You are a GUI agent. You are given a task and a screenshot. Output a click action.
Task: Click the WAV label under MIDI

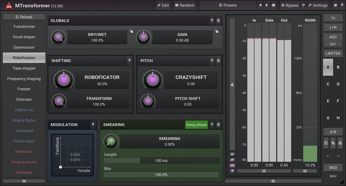333,176
